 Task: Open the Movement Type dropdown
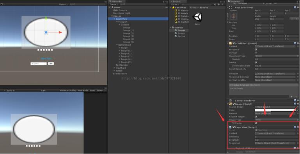(277, 56)
